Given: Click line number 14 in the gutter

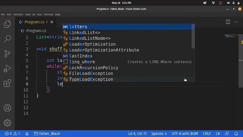Looking at the screenshot, I should [x=26, y=113].
